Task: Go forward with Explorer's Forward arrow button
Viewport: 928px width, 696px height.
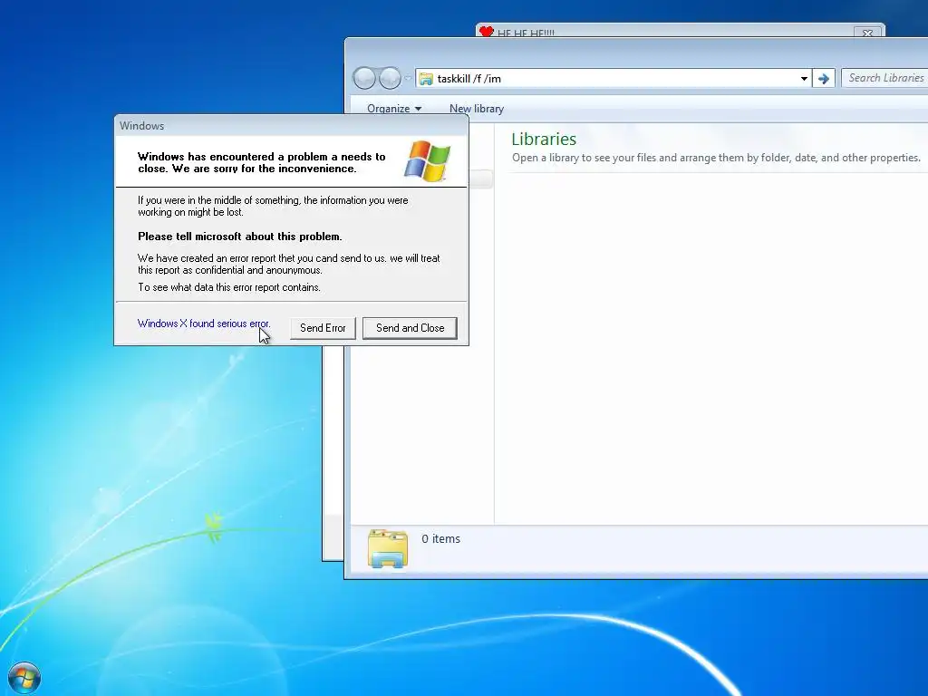Action: [x=390, y=78]
